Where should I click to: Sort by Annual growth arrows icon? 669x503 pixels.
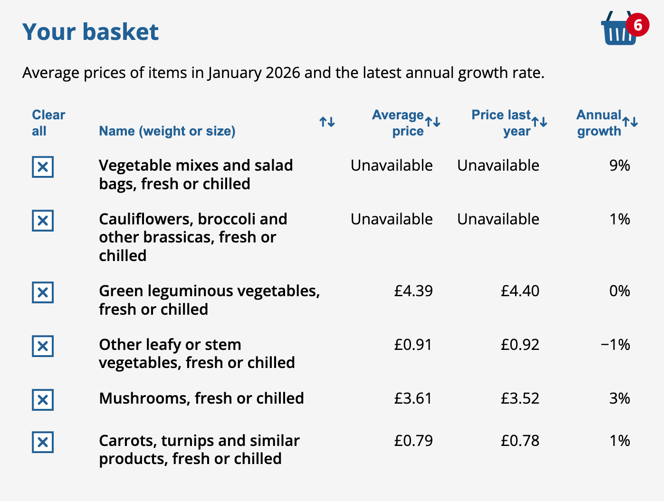coord(630,122)
